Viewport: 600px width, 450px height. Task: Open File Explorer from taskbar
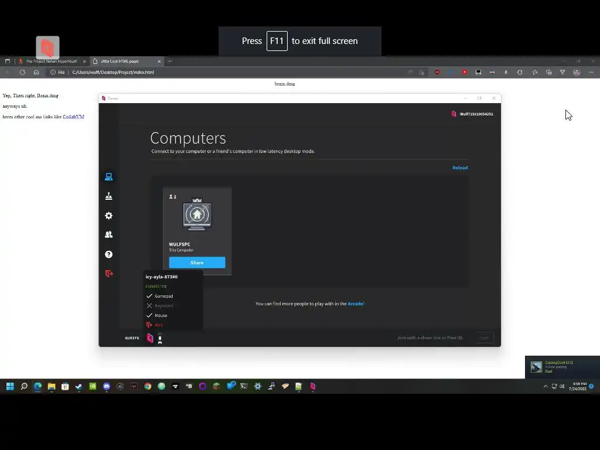(52, 387)
